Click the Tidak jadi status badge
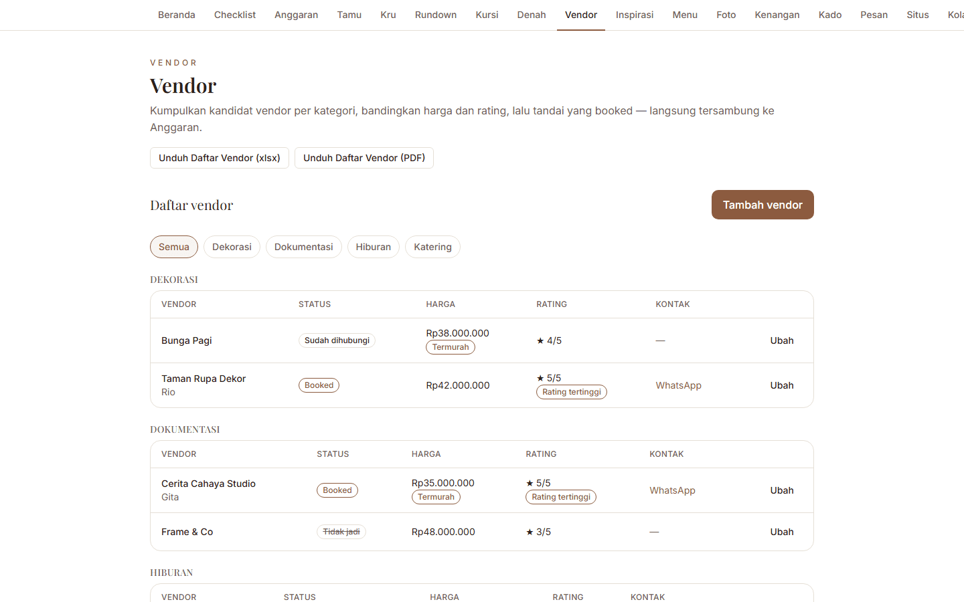The width and height of the screenshot is (964, 602). (341, 532)
